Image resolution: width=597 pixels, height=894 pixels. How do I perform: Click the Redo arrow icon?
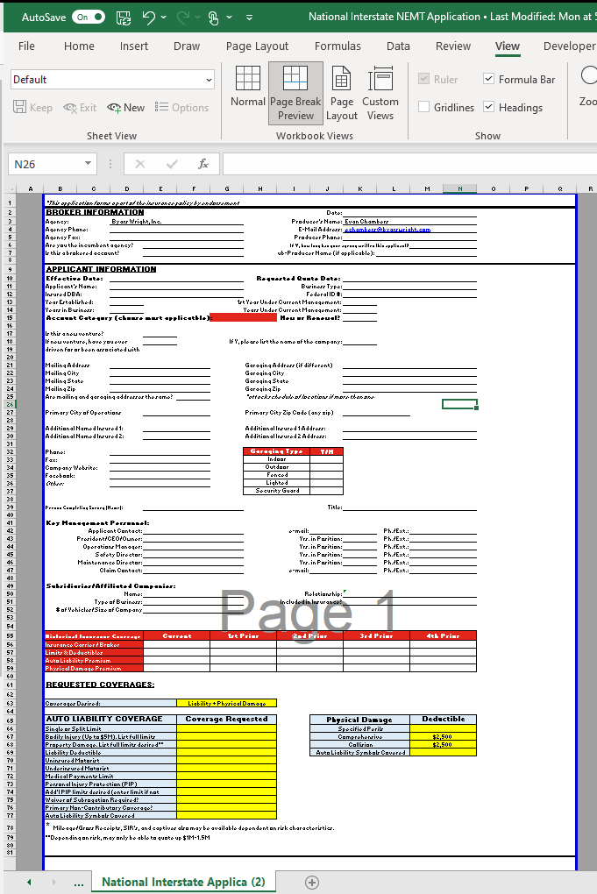point(183,18)
